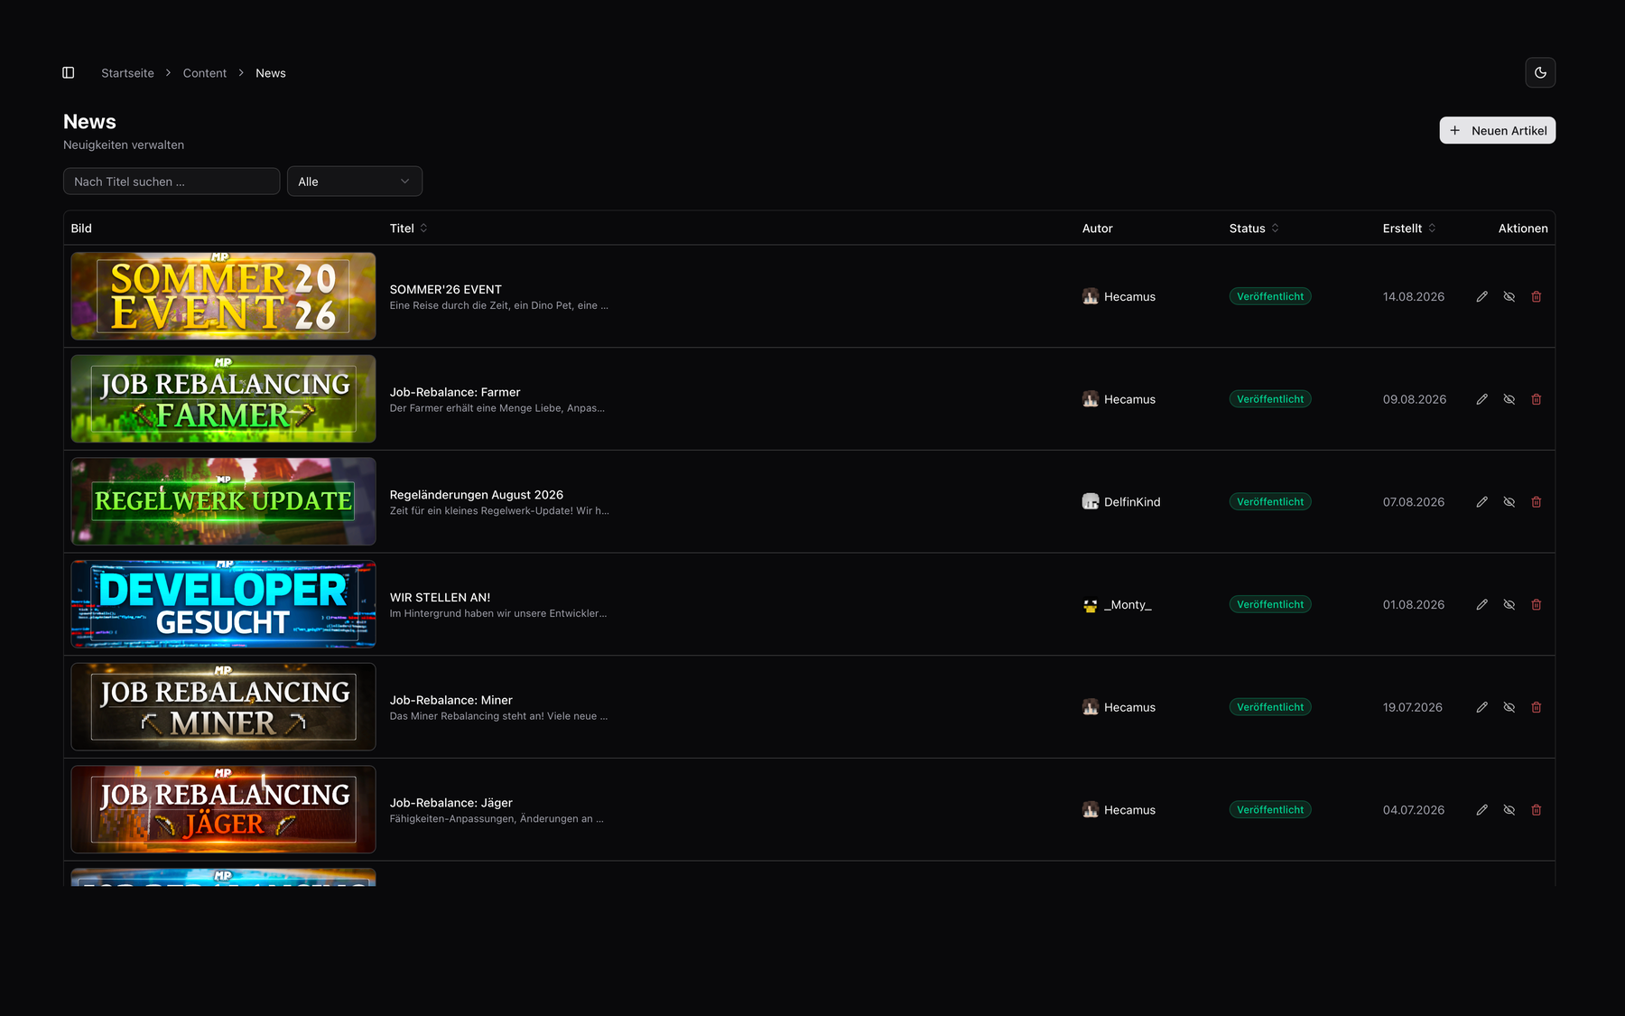Delete the WIR STELLEN AN! article

pyautogui.click(x=1536, y=605)
